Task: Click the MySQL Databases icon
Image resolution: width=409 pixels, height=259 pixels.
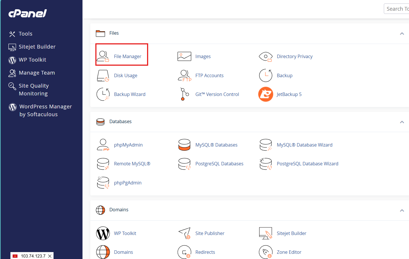Action: (184, 145)
